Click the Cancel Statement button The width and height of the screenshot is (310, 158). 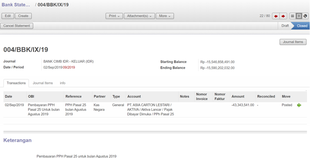(x=17, y=26)
